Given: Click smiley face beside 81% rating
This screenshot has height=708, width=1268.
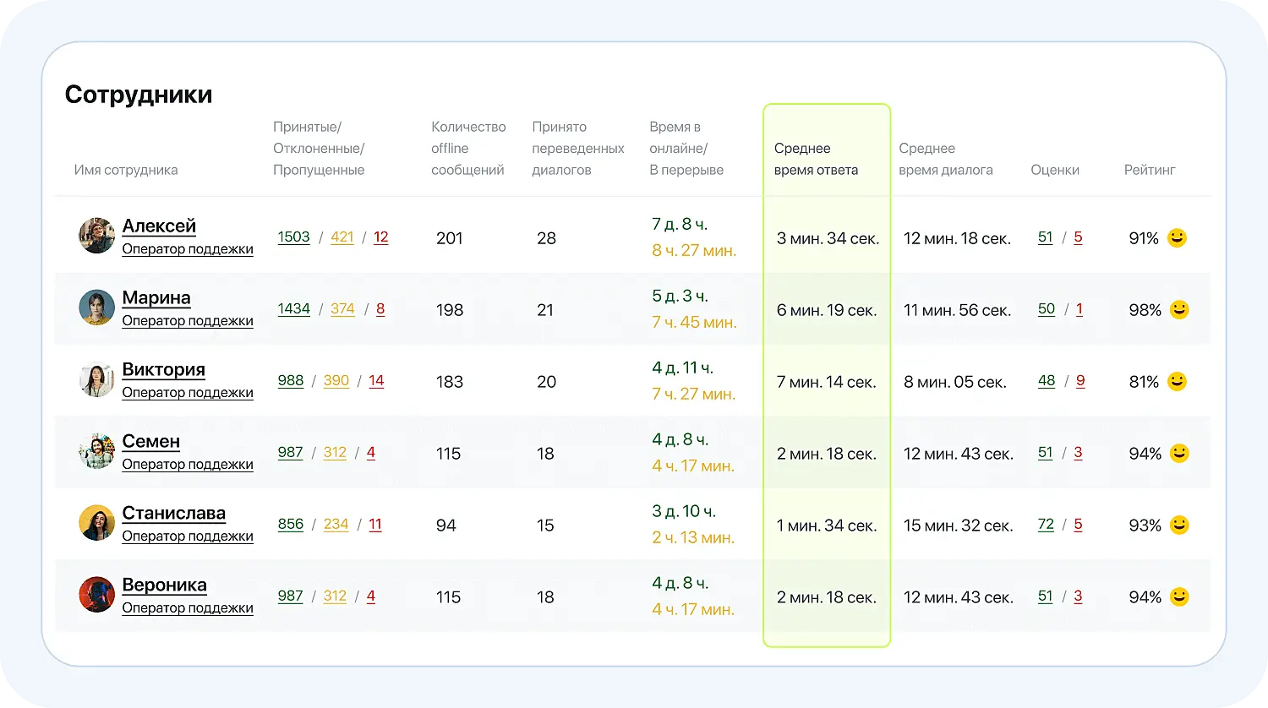Looking at the screenshot, I should (1177, 382).
